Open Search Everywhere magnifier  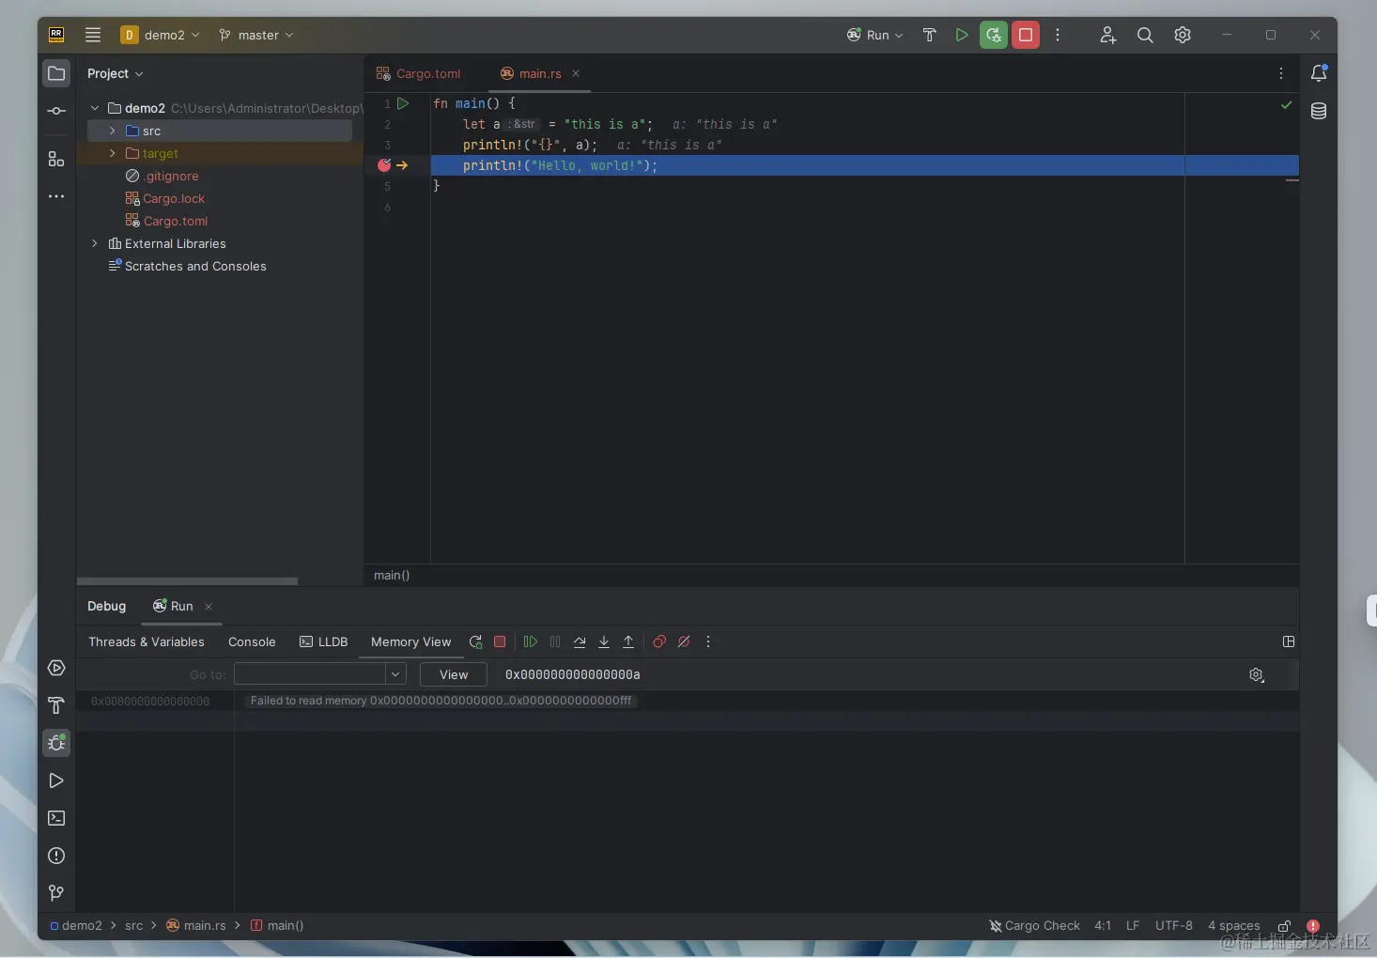pos(1145,35)
